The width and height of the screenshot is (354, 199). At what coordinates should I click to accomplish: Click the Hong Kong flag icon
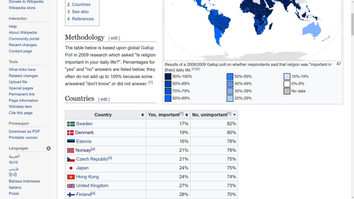point(71,177)
